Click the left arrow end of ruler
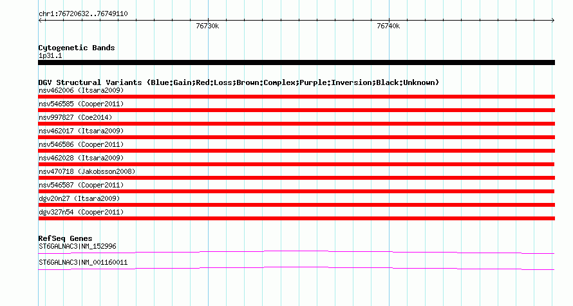Image resolution: width=573 pixels, height=306 pixels. (40, 21)
